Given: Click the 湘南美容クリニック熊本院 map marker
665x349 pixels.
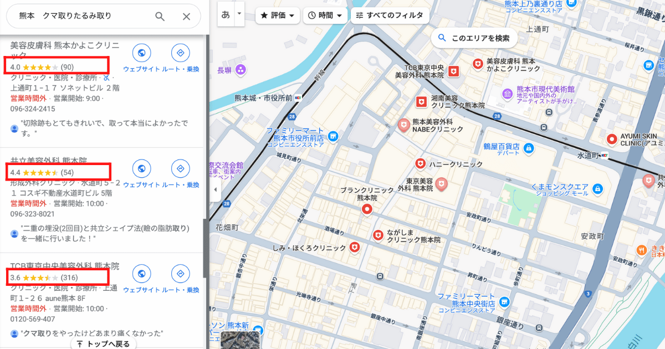Looking at the screenshot, I should [x=421, y=101].
